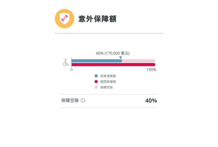Viewport: 218px width, 147px height.
Task: Click the blue triangle marker above bar
Action: tap(121, 58)
